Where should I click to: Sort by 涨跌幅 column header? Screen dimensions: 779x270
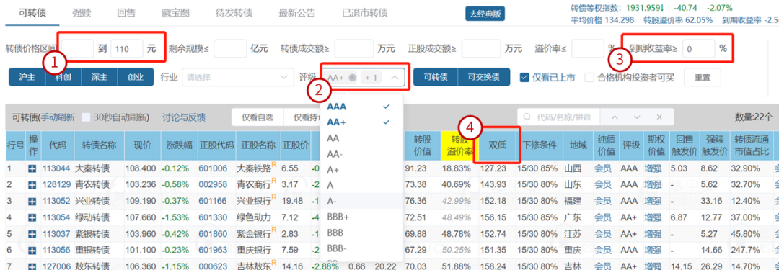tap(179, 145)
